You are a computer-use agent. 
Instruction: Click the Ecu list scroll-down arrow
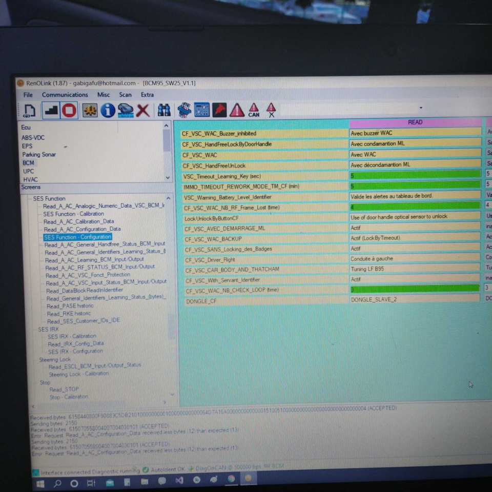tap(168, 178)
